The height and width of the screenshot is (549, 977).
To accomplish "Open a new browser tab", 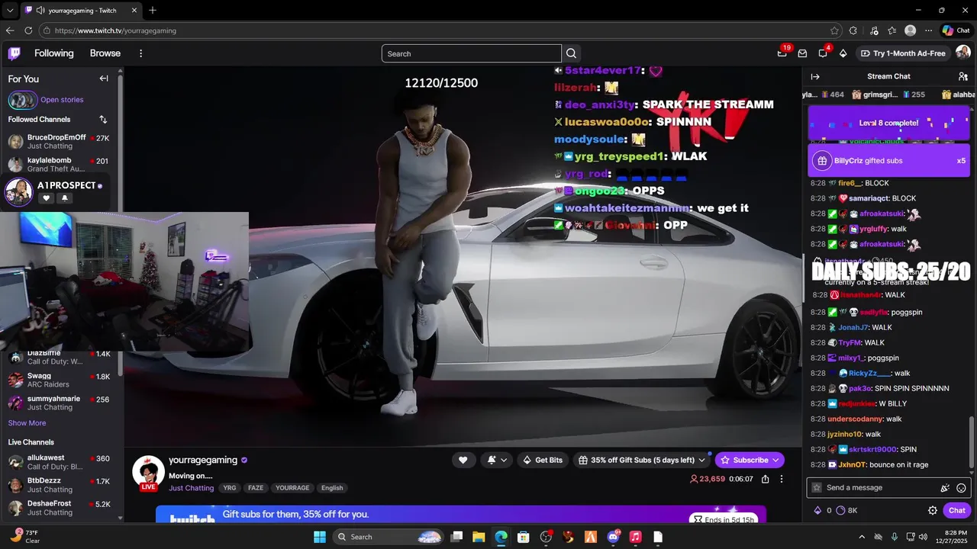I will pos(153,11).
